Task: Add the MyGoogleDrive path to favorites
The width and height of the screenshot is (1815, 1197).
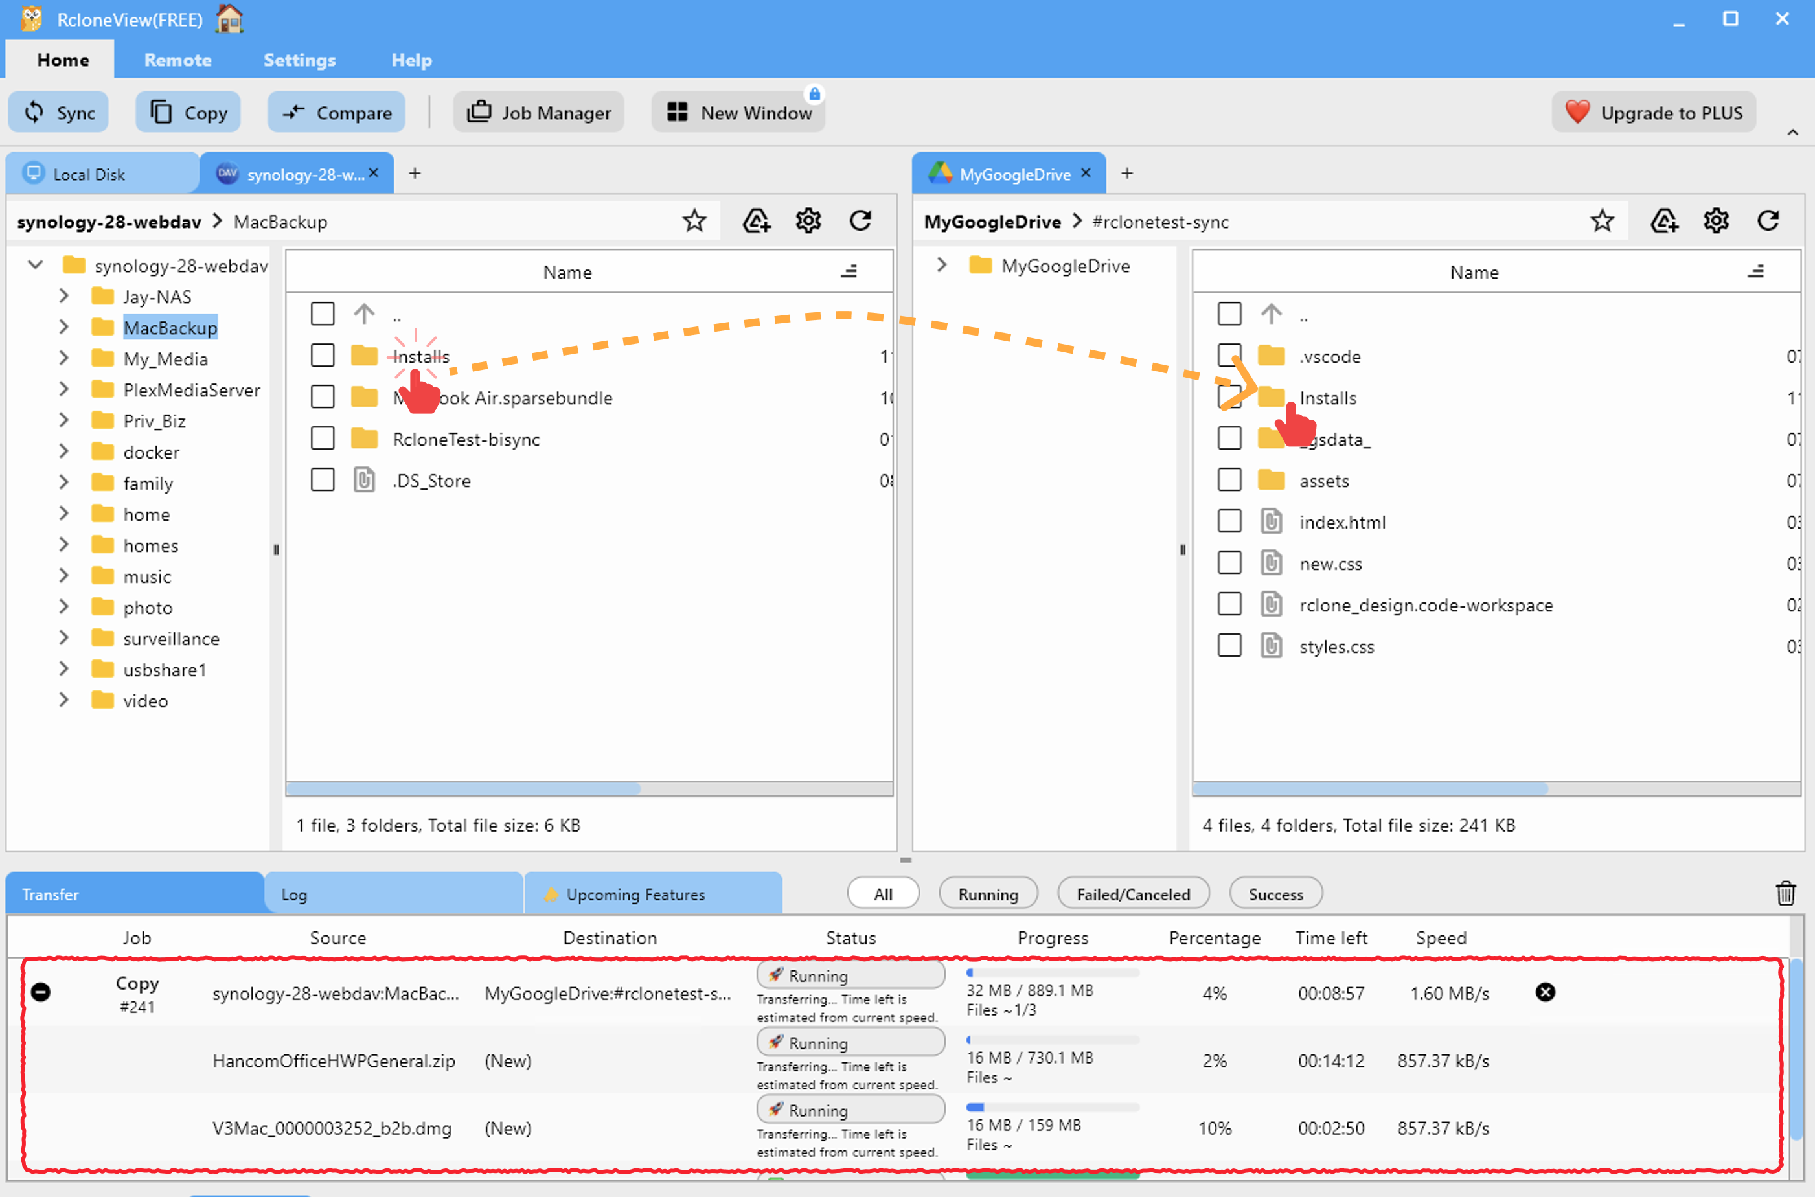Action: pyautogui.click(x=1603, y=221)
